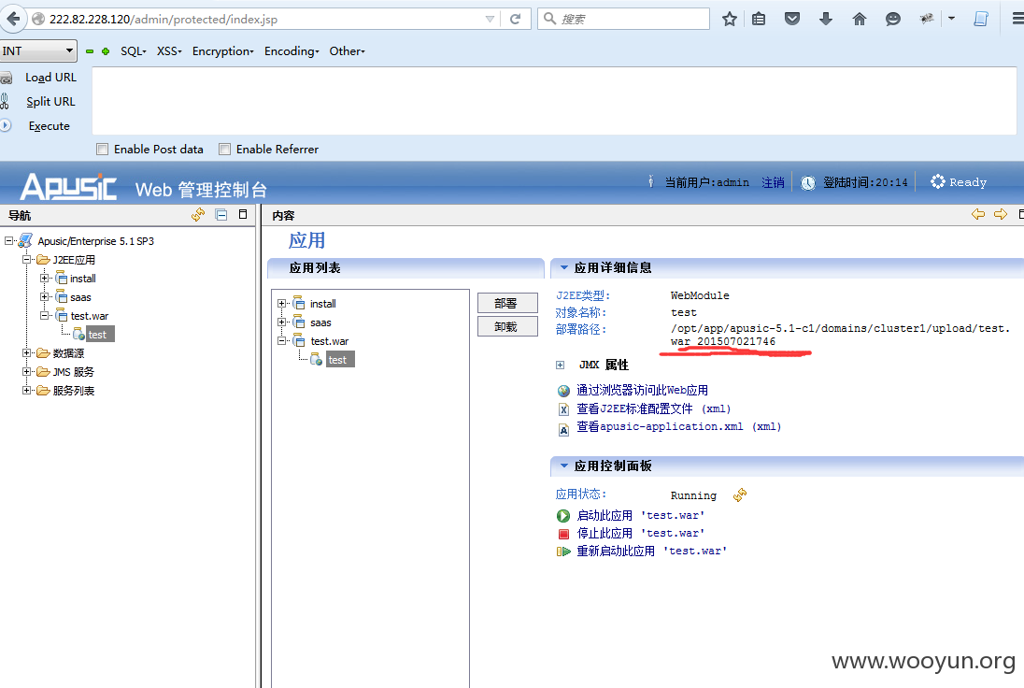Screen dimensions: 1024x688
Task: Click the Execute play icon
Action: pyautogui.click(x=6, y=125)
